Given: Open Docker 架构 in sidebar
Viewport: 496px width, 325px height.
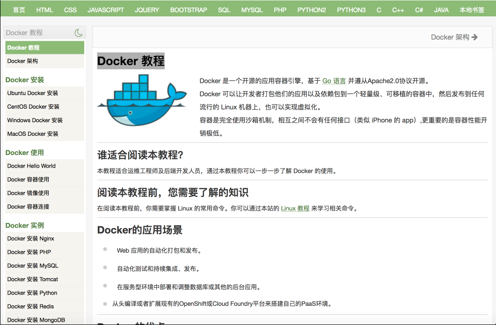Looking at the screenshot, I should pyautogui.click(x=44, y=61).
